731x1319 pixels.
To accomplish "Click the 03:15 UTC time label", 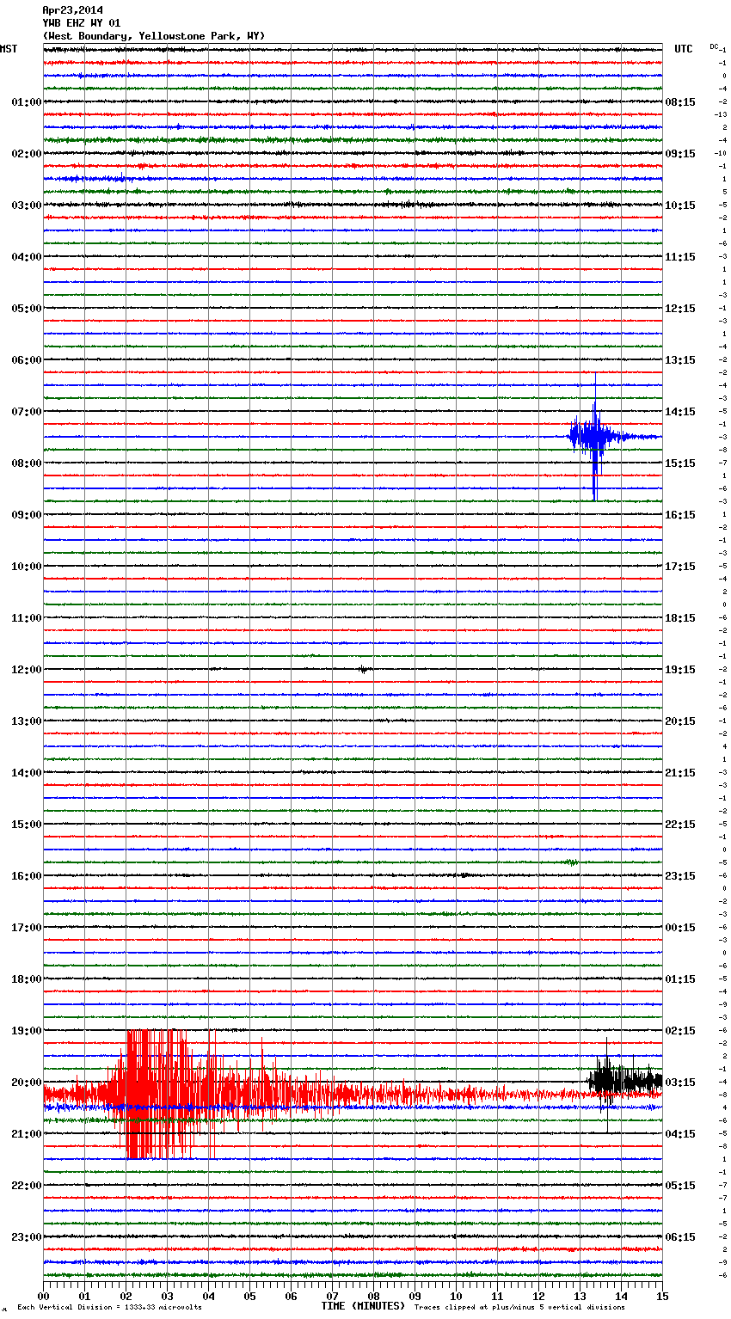I will (680, 1083).
